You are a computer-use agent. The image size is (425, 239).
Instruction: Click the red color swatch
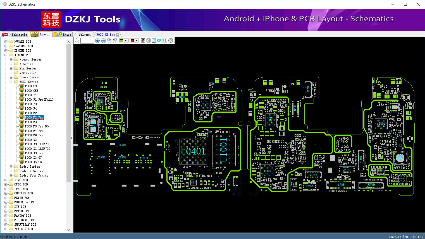[132, 41]
